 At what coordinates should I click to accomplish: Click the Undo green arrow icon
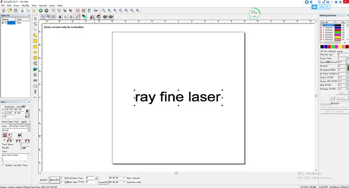41,10
